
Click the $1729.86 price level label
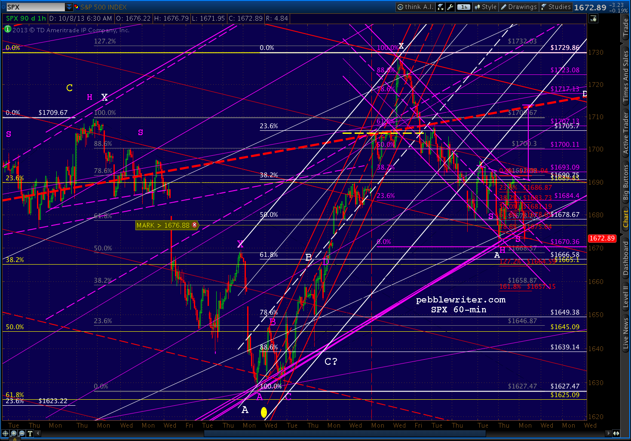pos(565,48)
